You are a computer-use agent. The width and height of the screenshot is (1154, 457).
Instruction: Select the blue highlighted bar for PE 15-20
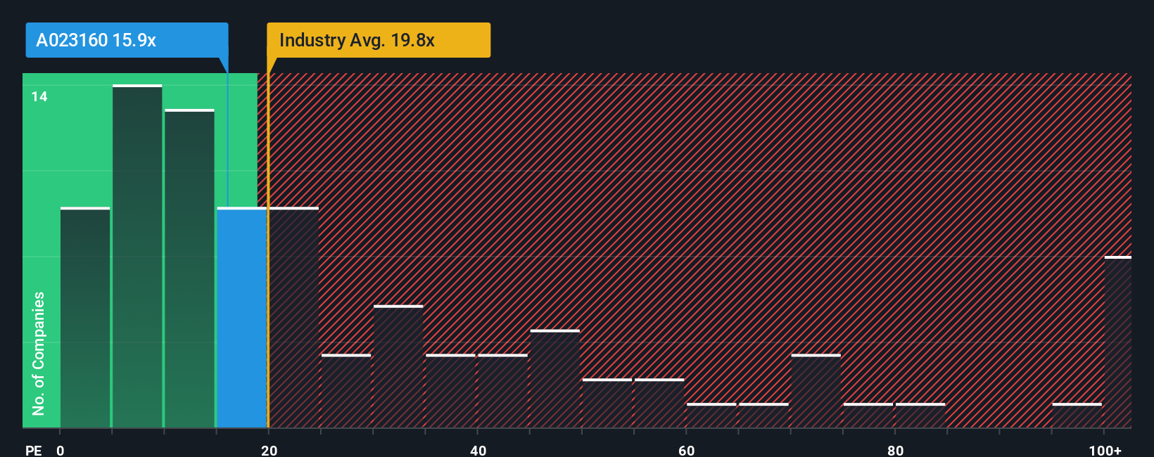242,318
